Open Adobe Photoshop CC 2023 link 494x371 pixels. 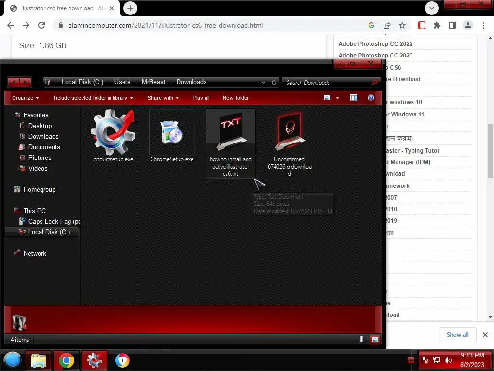tap(375, 56)
